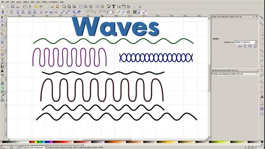Viewport: 265px width, 149px height.
Task: Click the Fill and Stroke panel tab
Action: pyautogui.click(x=235, y=70)
